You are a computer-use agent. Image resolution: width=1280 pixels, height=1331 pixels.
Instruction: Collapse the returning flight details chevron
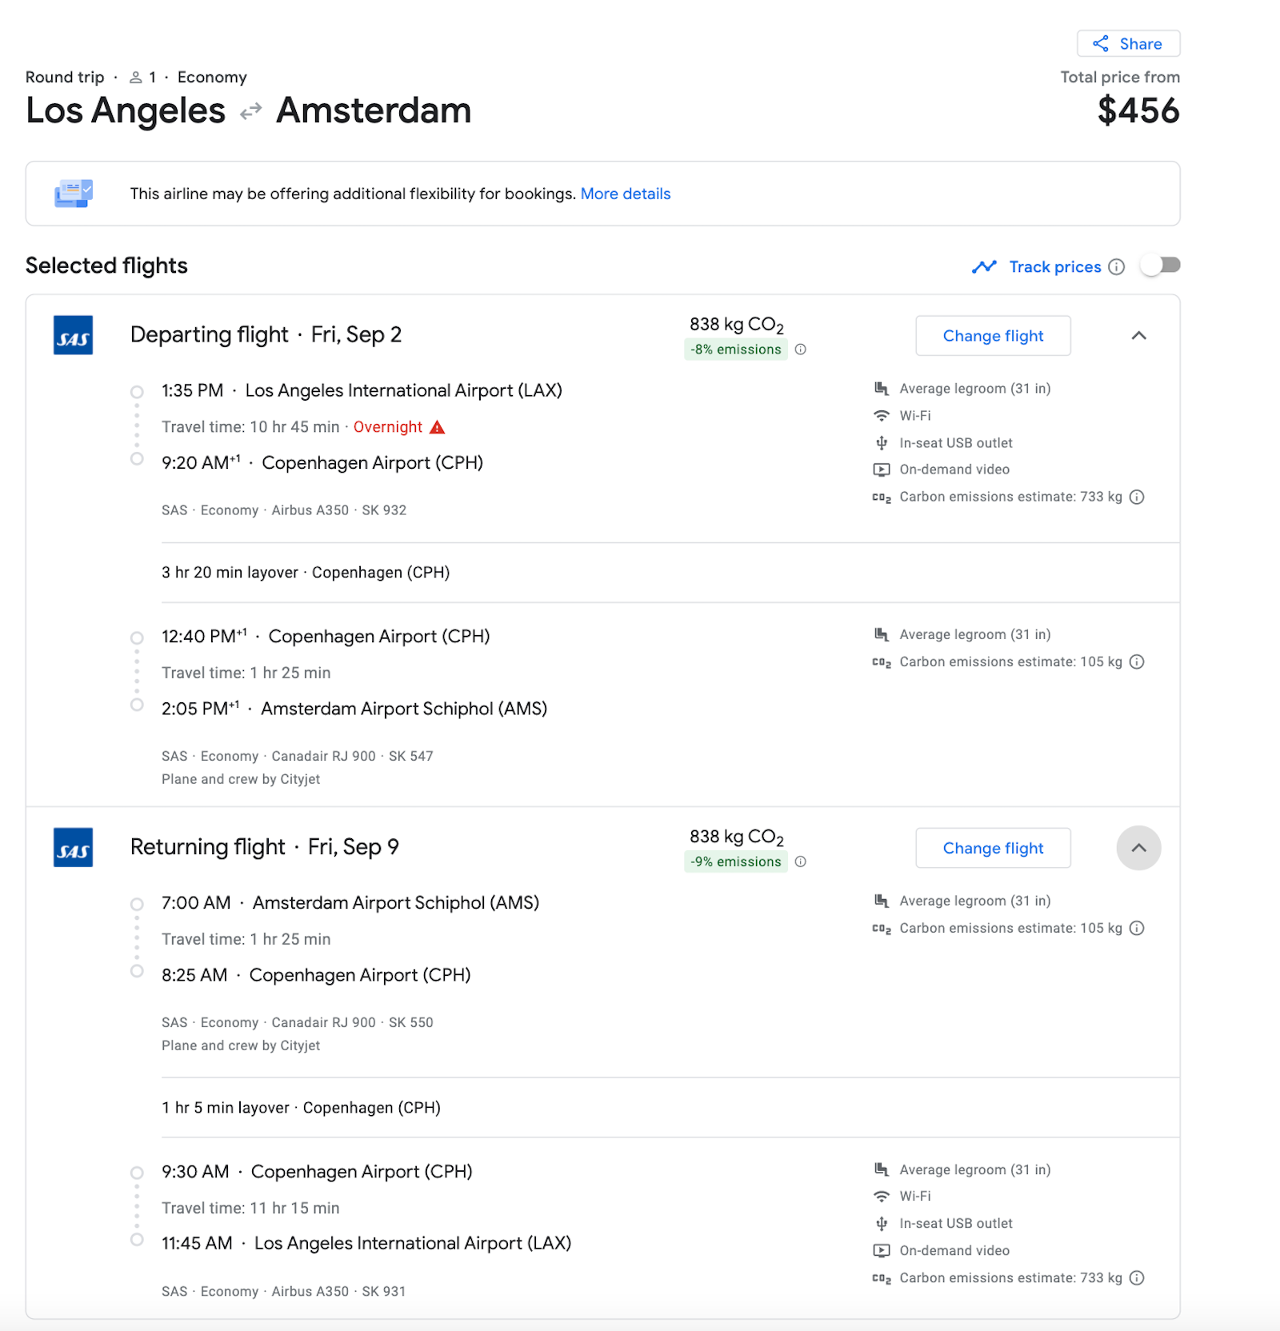[x=1139, y=848]
